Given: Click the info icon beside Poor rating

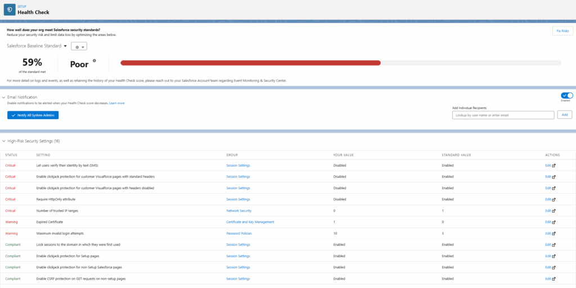Looking at the screenshot, I should coord(94,61).
